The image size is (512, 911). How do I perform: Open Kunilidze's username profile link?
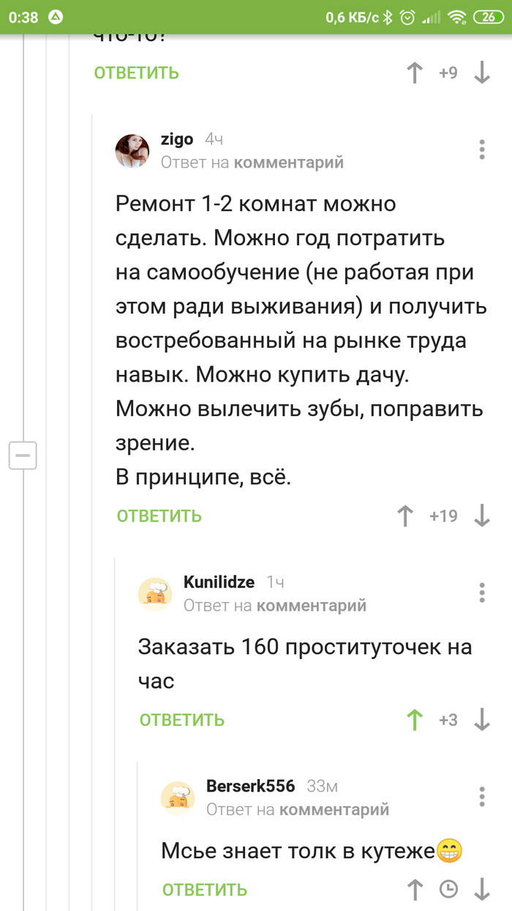tap(219, 582)
